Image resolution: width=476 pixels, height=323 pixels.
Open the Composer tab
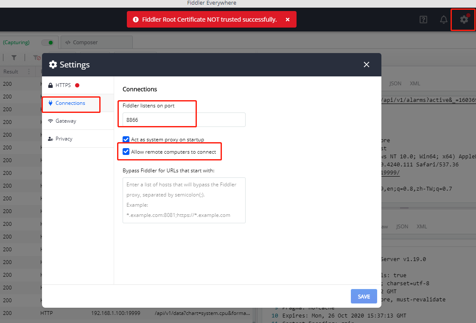click(97, 42)
